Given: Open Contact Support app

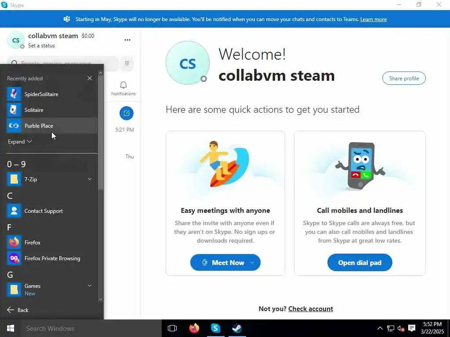Looking at the screenshot, I should click(52, 211).
